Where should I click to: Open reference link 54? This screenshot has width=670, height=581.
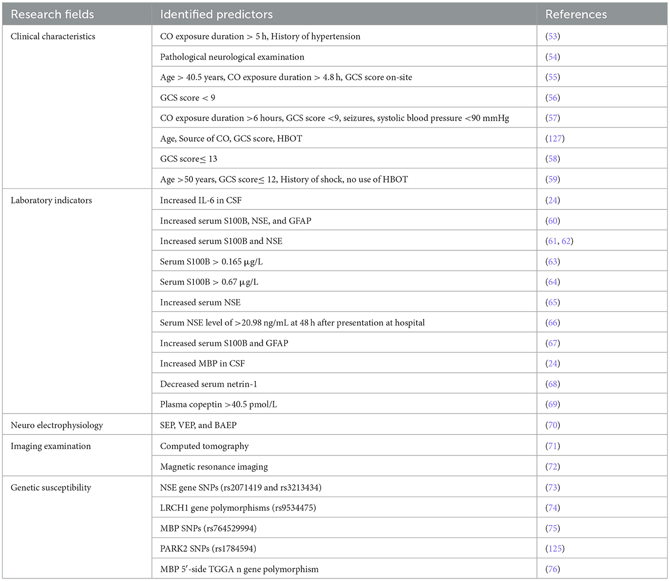[553, 57]
